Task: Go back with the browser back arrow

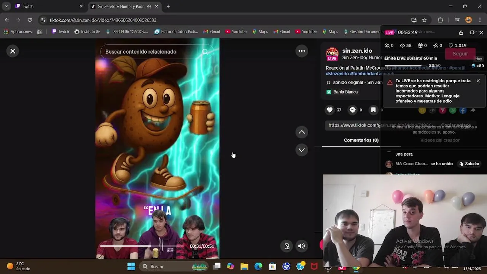Action: tap(7, 20)
